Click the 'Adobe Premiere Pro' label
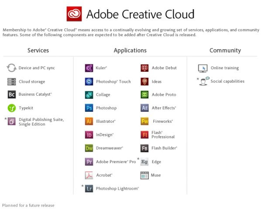This screenshot has height=211, width=261. coord(116,162)
